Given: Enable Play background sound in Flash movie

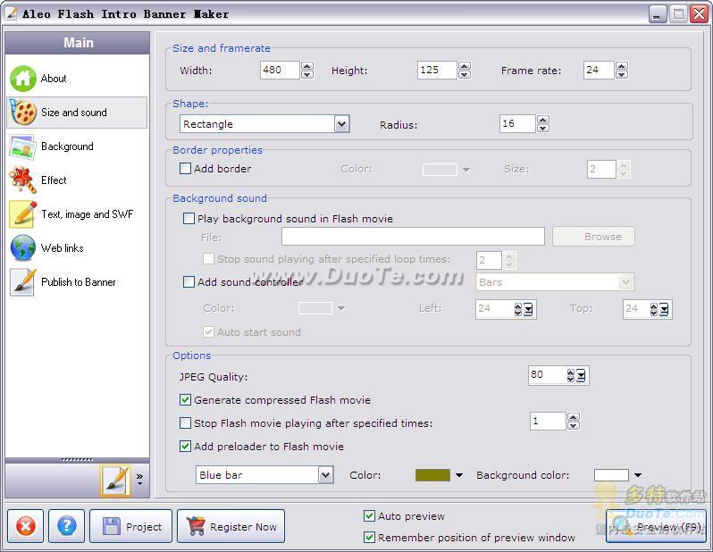Looking at the screenshot, I should [189, 219].
